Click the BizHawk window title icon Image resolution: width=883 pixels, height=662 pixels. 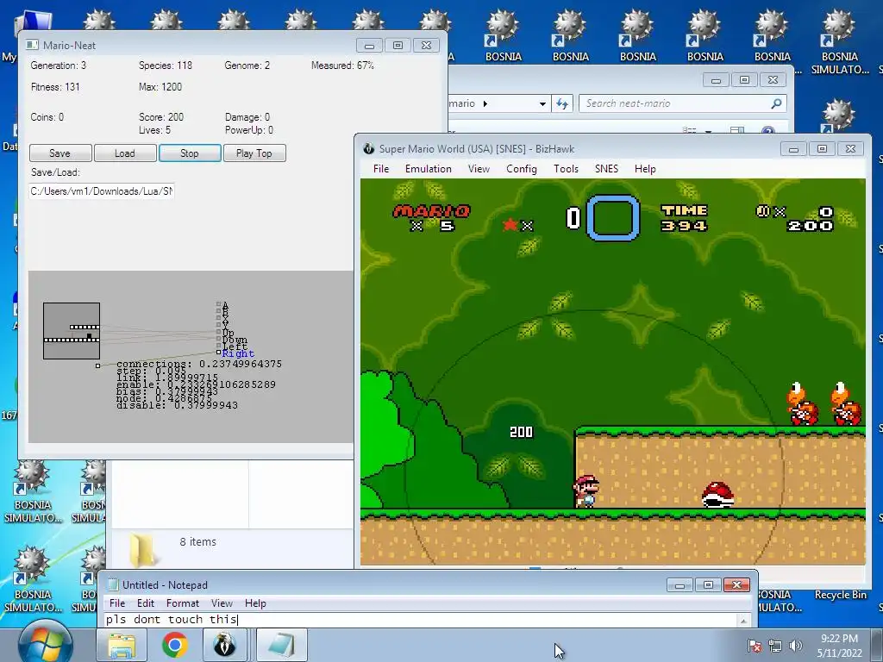tap(369, 148)
